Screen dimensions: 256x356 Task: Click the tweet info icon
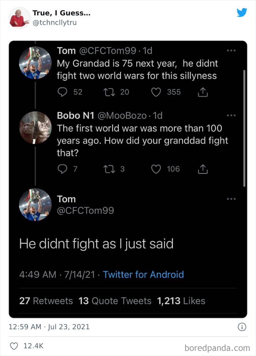click(x=242, y=327)
